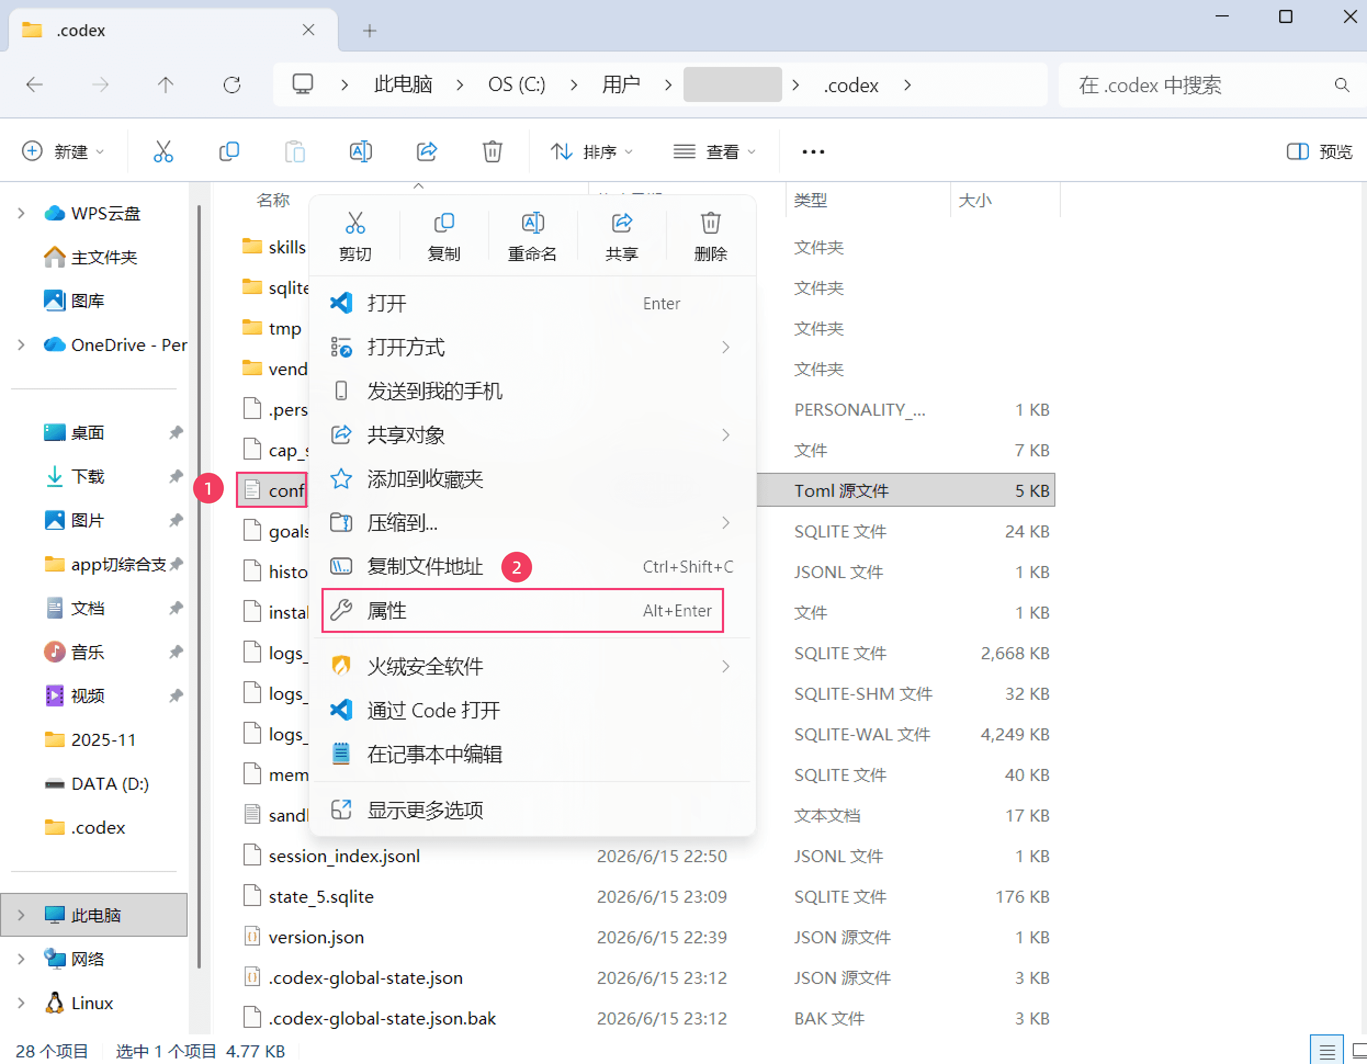
Task: Click the Copy icon in context menu
Action: pyautogui.click(x=444, y=223)
